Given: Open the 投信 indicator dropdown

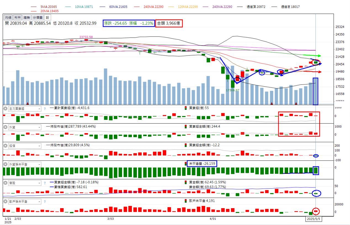Looking at the screenshot, I should [25, 146].
